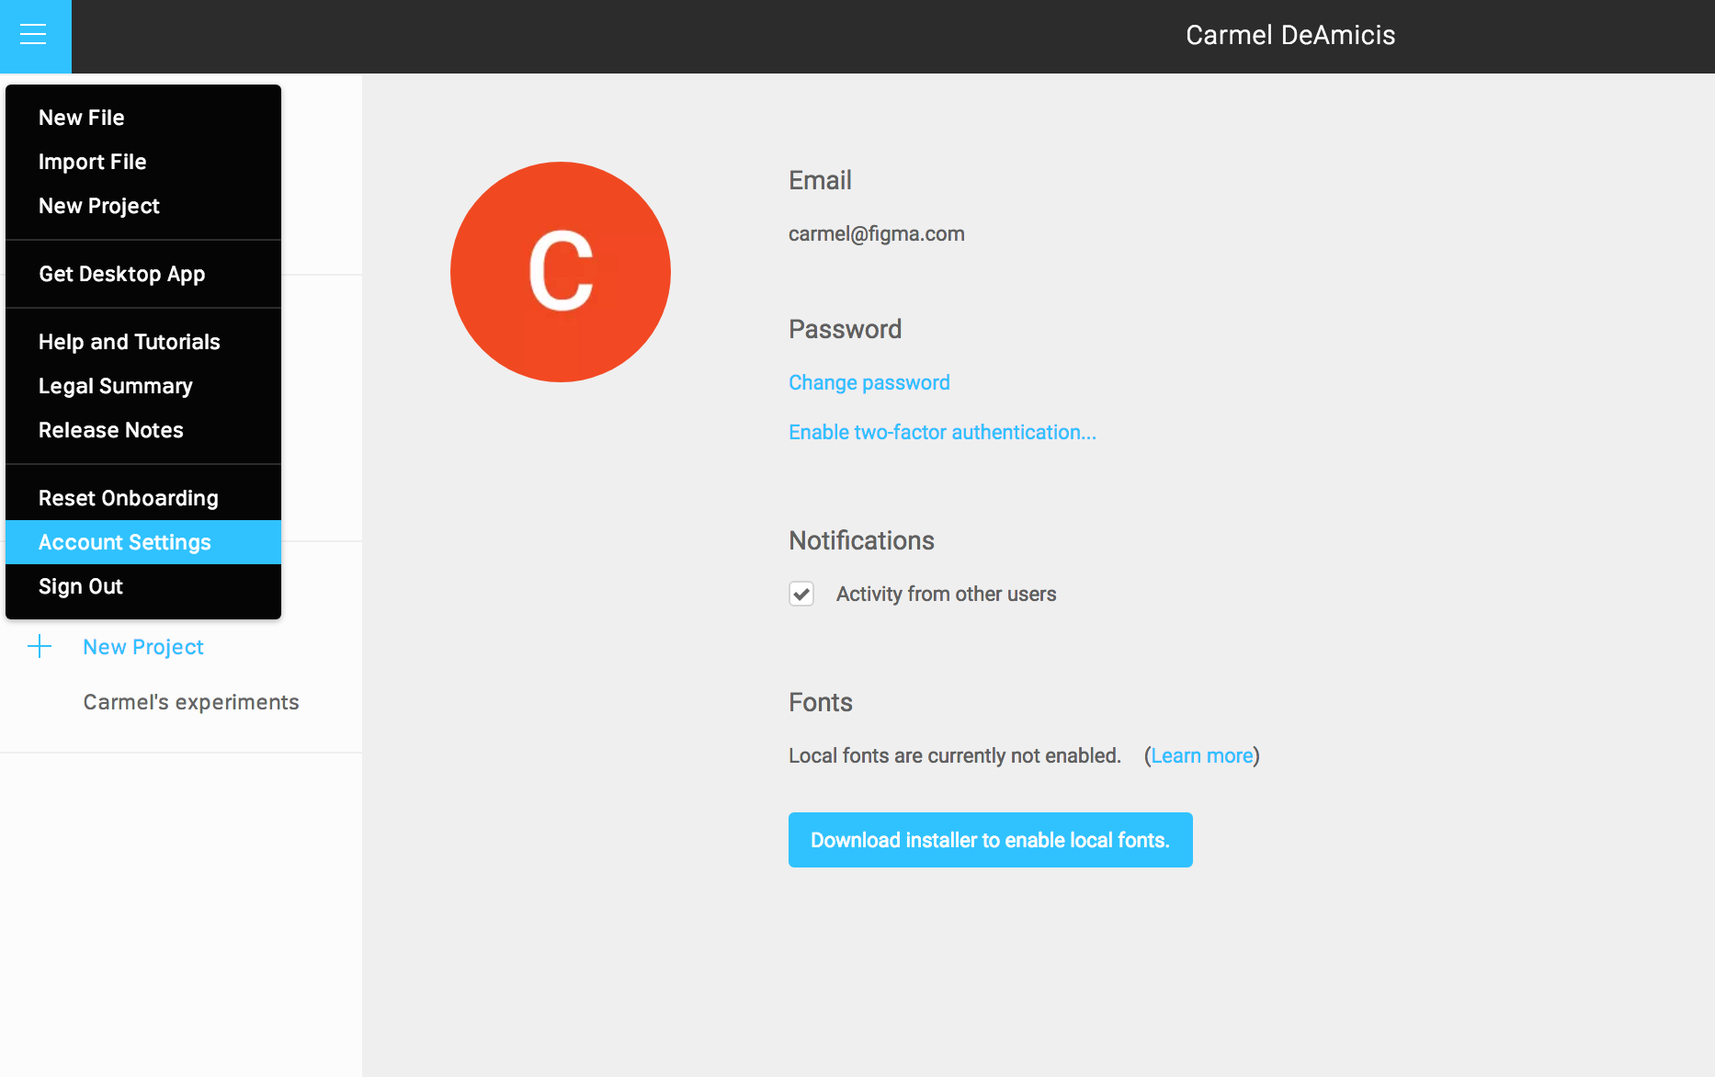This screenshot has width=1715, height=1077.
Task: Select Reset Onboarding
Action: 128,497
